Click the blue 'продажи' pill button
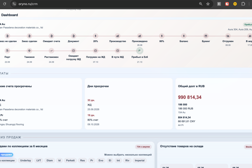 tap(6, 155)
